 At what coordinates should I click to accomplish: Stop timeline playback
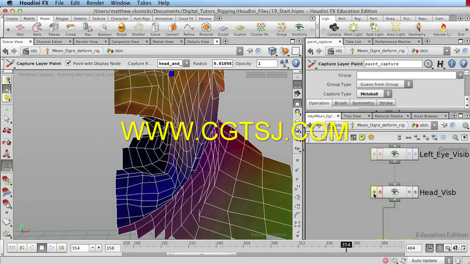[42, 248]
